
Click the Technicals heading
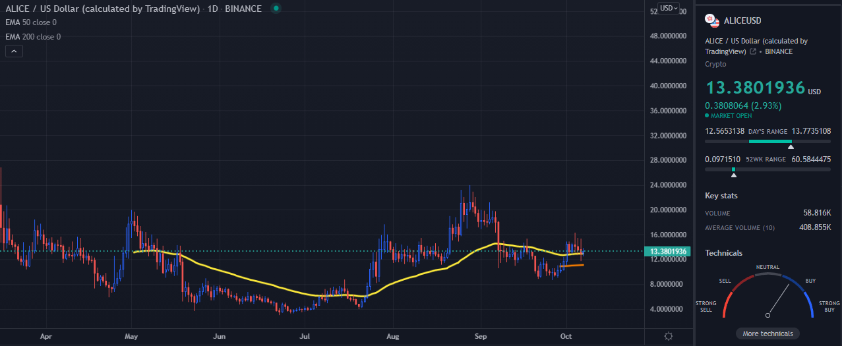click(723, 253)
